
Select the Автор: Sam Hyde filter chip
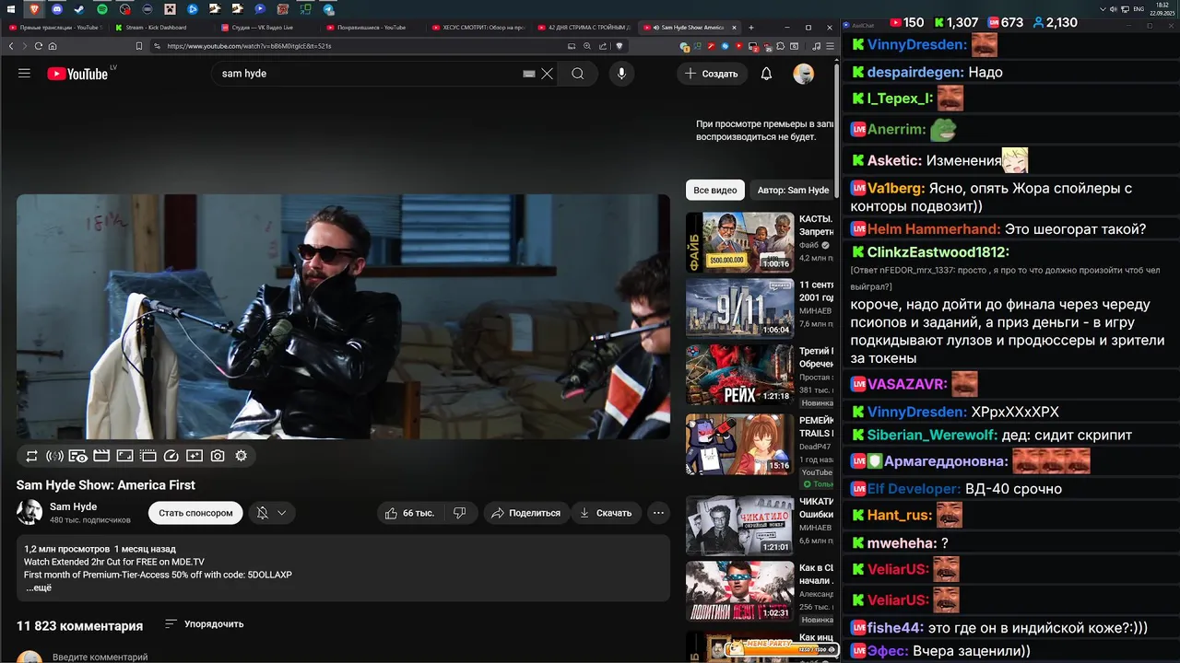point(793,190)
